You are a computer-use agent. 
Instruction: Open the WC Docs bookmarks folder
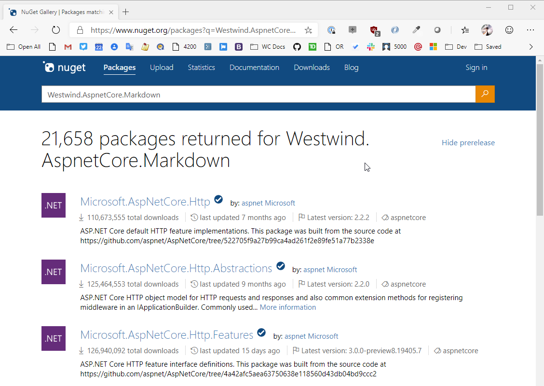tap(268, 47)
